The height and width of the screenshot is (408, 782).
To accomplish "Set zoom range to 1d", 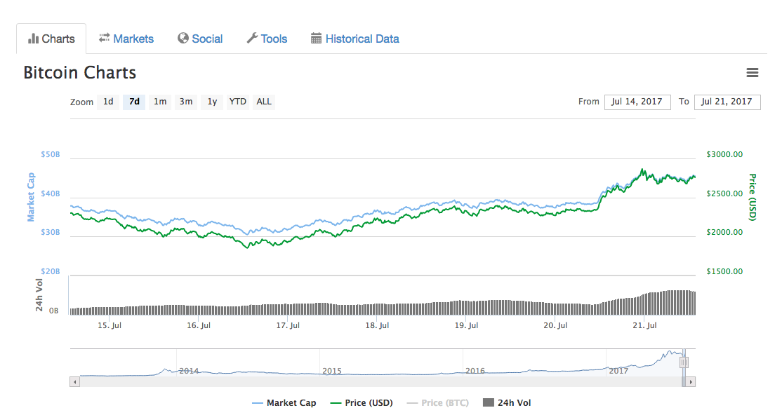I will (108, 102).
